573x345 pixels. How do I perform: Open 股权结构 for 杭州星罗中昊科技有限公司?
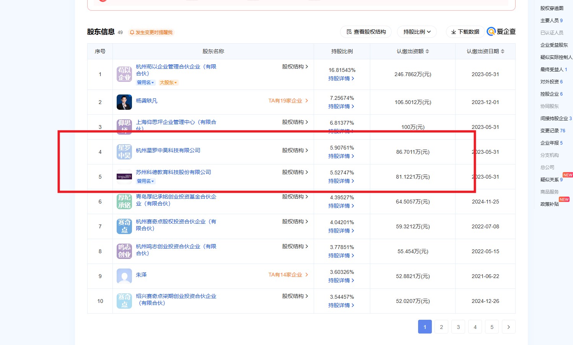click(295, 150)
